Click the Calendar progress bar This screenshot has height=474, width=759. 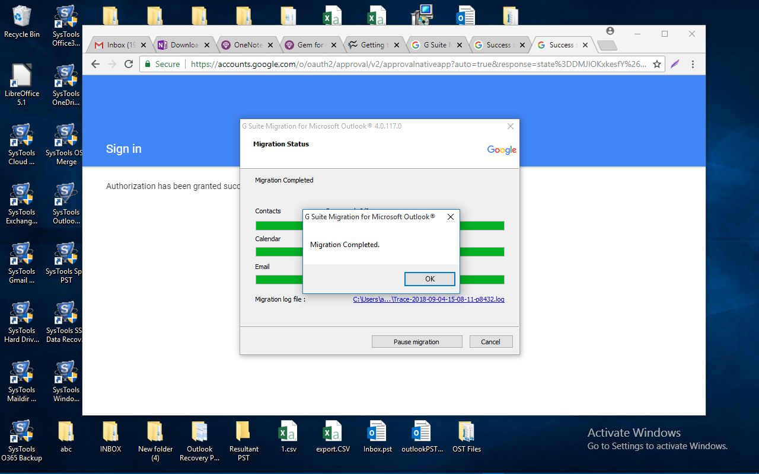point(379,252)
